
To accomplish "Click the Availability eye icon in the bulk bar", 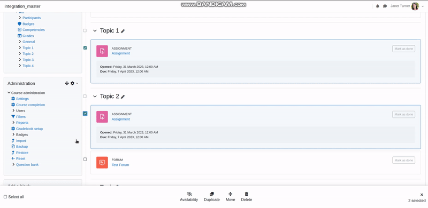I will (x=189, y=194).
